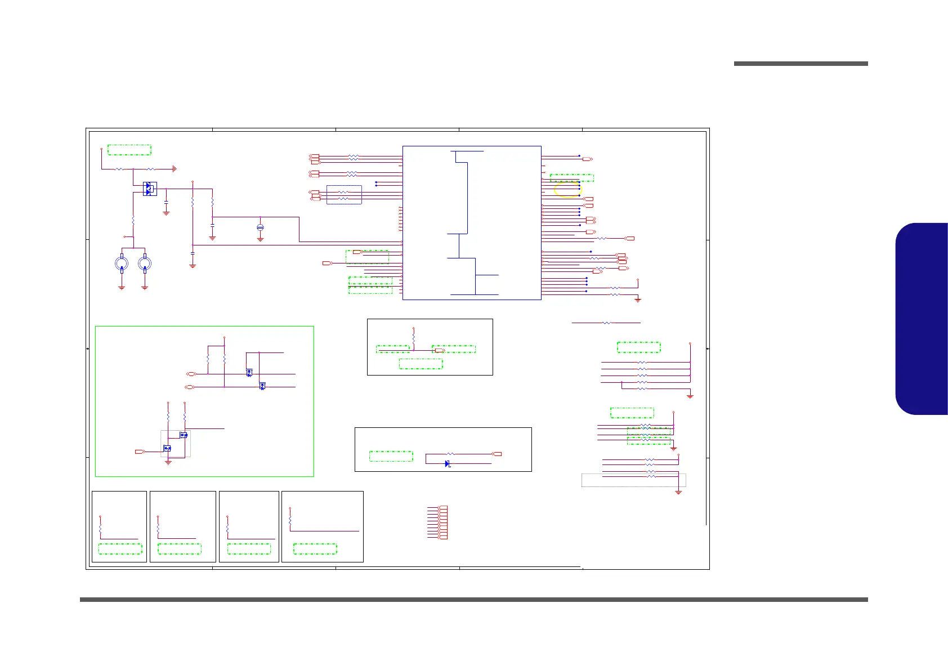Viewport: 948px width, 670px height.
Task: Click the crystal oscillator symbol
Action: pyautogui.click(x=260, y=227)
